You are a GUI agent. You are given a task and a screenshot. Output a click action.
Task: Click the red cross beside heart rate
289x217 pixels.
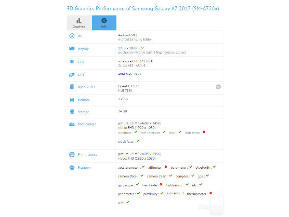[x=161, y=184]
